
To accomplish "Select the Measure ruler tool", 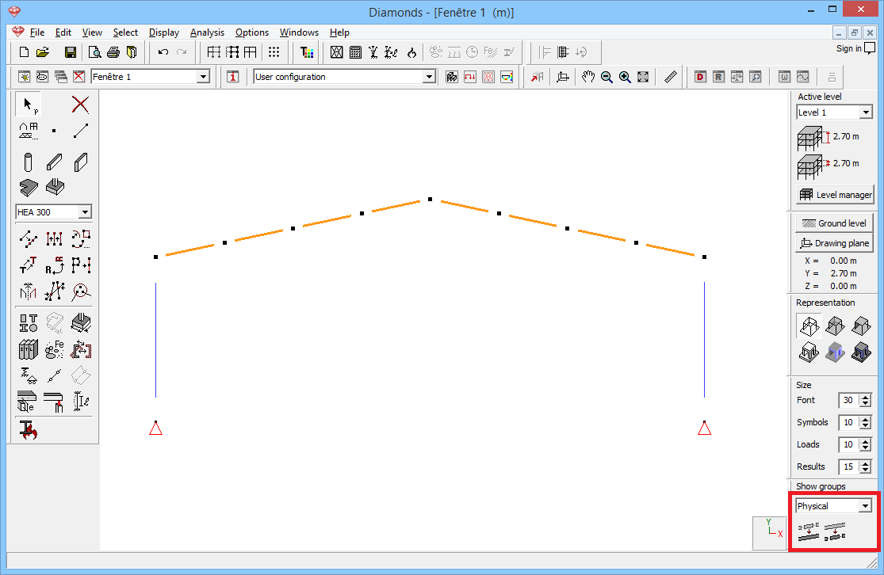I will pyautogui.click(x=670, y=77).
